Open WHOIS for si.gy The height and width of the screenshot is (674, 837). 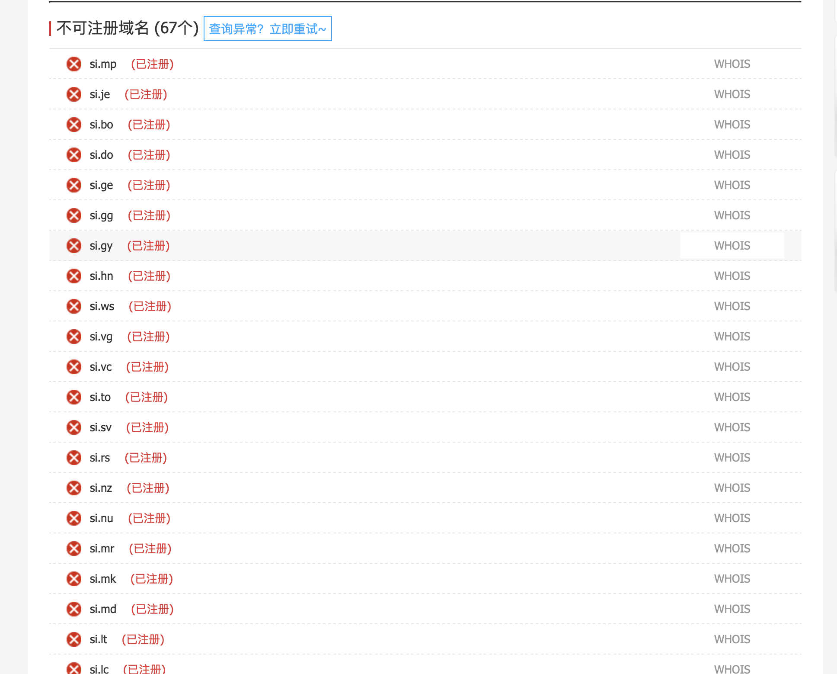click(x=732, y=246)
